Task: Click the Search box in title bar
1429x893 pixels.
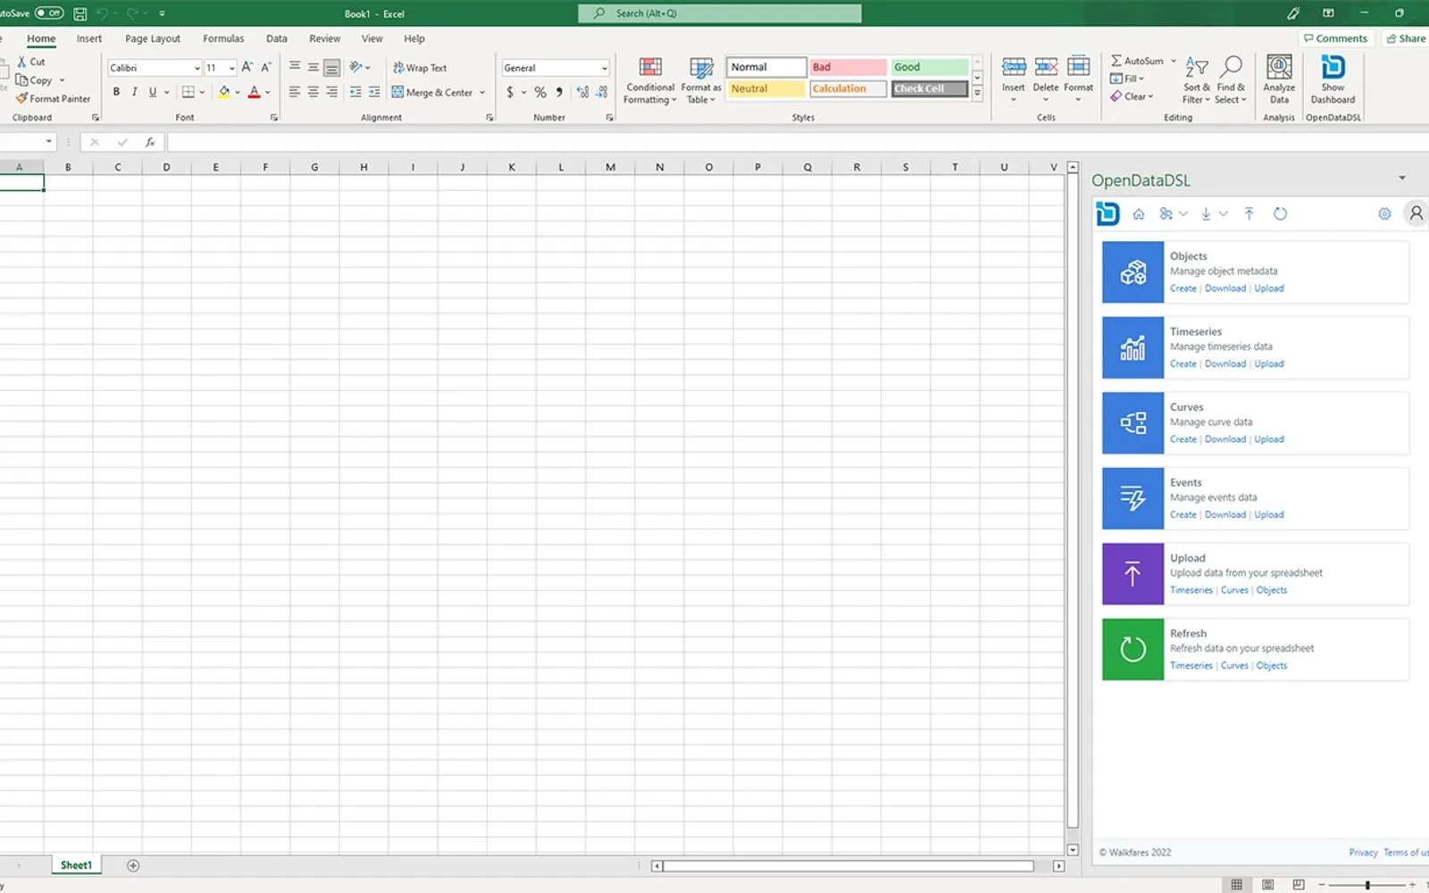Action: coord(720,13)
